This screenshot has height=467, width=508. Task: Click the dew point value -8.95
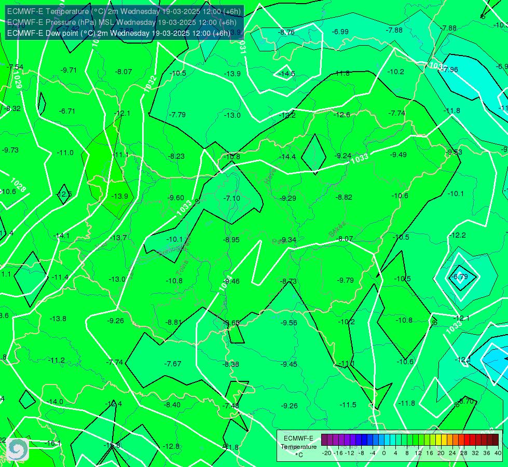pos(231,240)
